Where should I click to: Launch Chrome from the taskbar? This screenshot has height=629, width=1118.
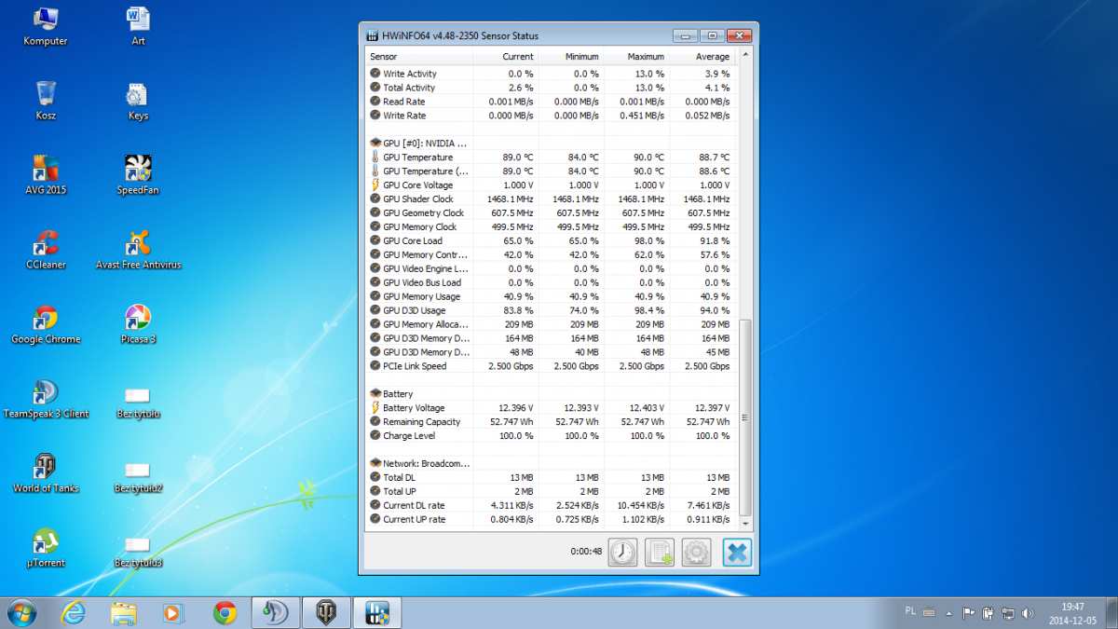tap(225, 612)
